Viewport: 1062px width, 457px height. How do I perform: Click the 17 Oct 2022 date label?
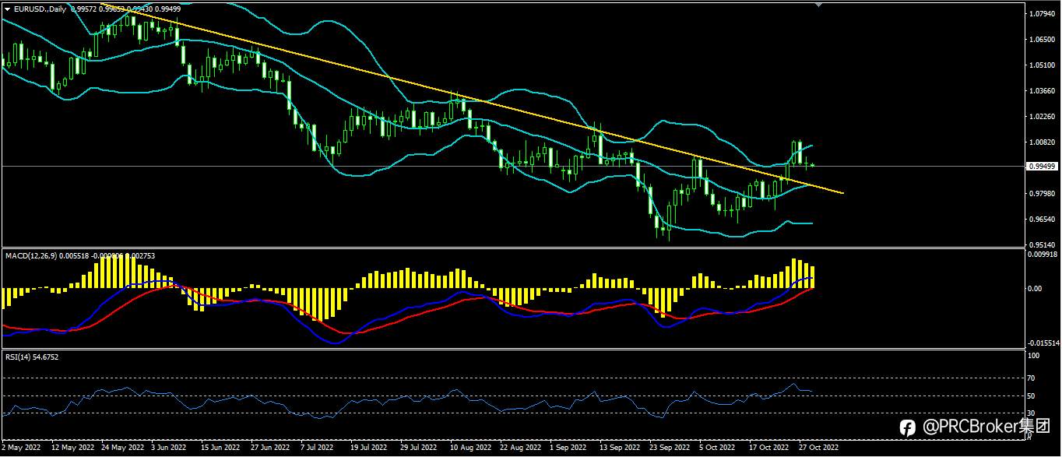tap(768, 448)
